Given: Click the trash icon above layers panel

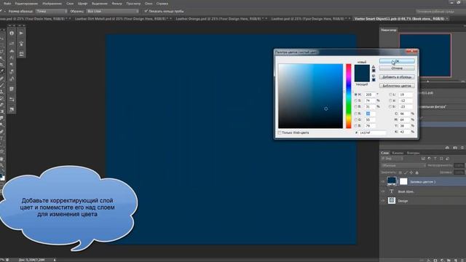Looking at the screenshot, I should [462, 148].
